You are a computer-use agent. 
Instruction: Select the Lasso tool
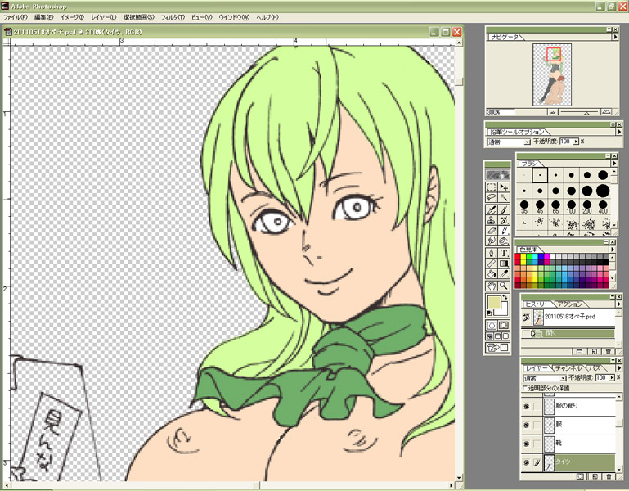point(492,197)
